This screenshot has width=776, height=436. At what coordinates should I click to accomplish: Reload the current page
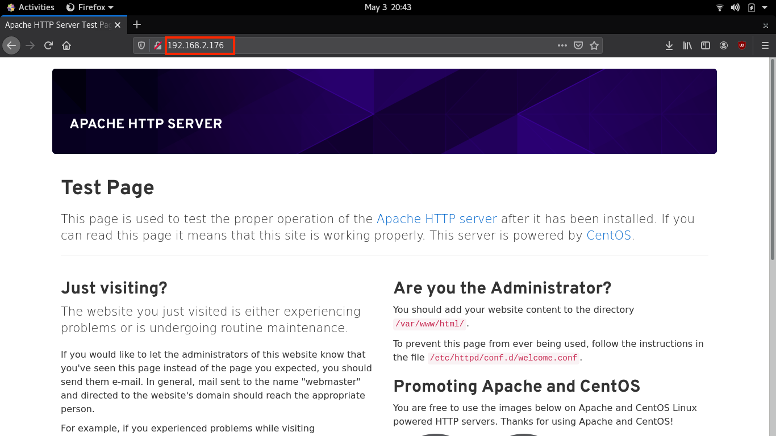[48, 45]
